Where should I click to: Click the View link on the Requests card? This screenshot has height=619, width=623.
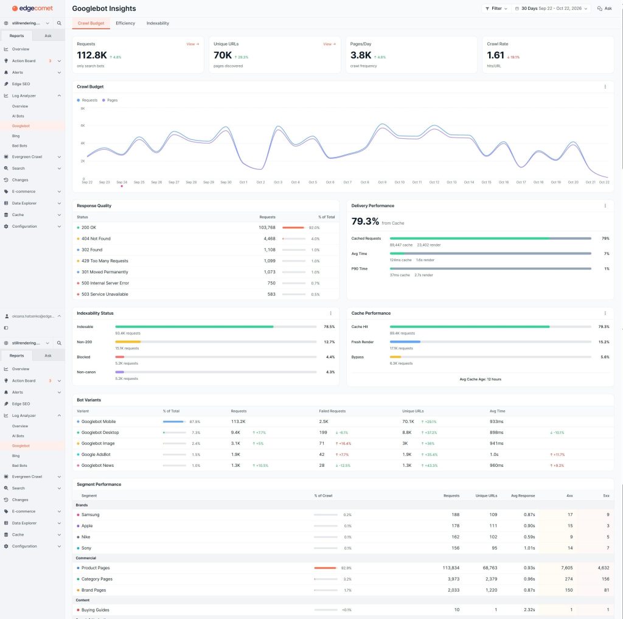(x=193, y=44)
